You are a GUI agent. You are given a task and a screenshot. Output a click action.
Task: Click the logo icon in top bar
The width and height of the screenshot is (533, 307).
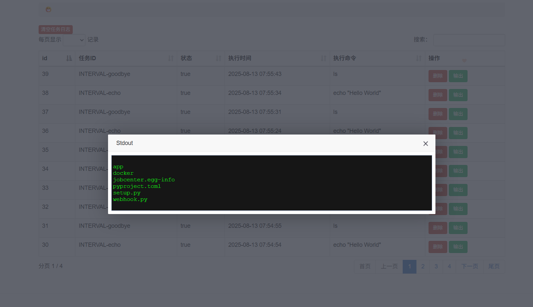tap(48, 9)
